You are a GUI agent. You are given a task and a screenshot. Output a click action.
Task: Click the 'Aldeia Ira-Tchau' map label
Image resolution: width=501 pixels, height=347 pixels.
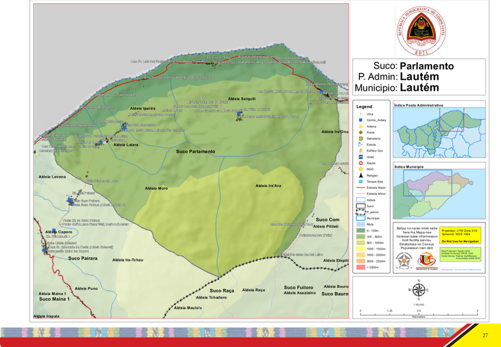[x=128, y=260]
